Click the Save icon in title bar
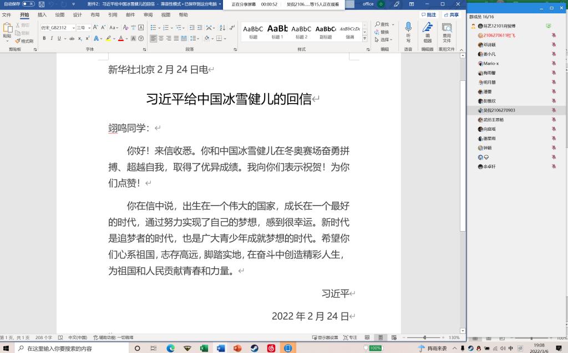Image resolution: width=568 pixels, height=353 pixels. (42, 4)
